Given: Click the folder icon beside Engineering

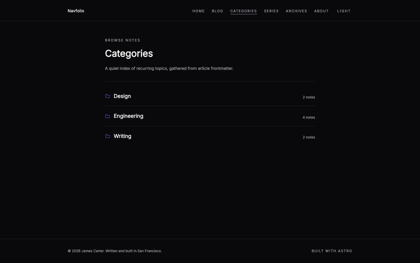Looking at the screenshot, I should [108, 116].
